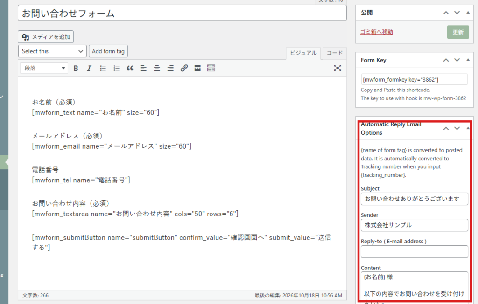Viewport: 478px width, 304px height.
Task: Click the Copy and Paste this shortcode text
Action: pos(395,90)
